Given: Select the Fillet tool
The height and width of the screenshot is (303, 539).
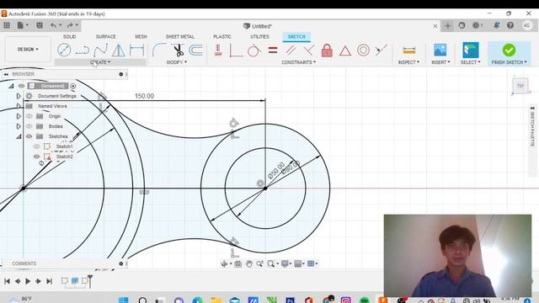Looking at the screenshot, I should tap(159, 50).
